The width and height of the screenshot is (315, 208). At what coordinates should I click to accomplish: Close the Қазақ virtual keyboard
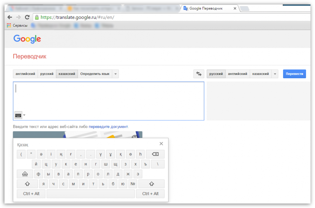coord(161,144)
